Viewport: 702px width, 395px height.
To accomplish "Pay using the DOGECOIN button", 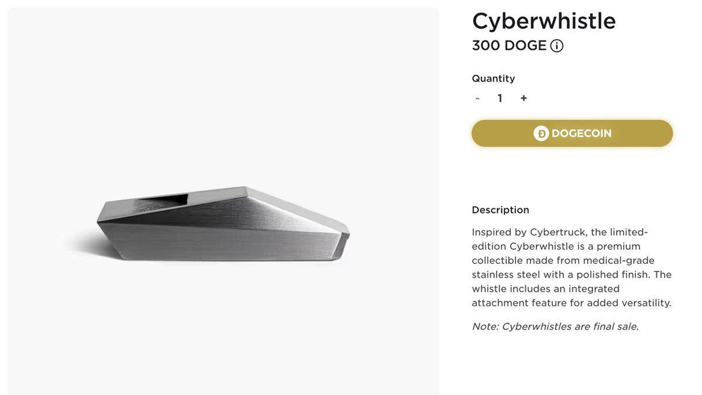I will point(572,133).
